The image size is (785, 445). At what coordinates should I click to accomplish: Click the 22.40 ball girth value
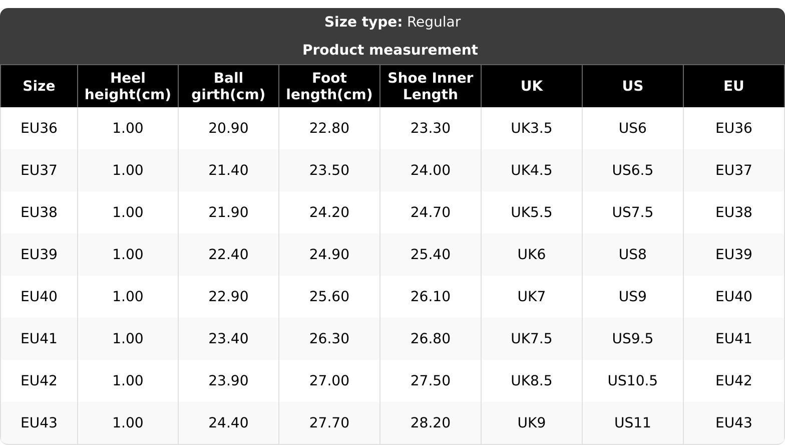point(228,255)
